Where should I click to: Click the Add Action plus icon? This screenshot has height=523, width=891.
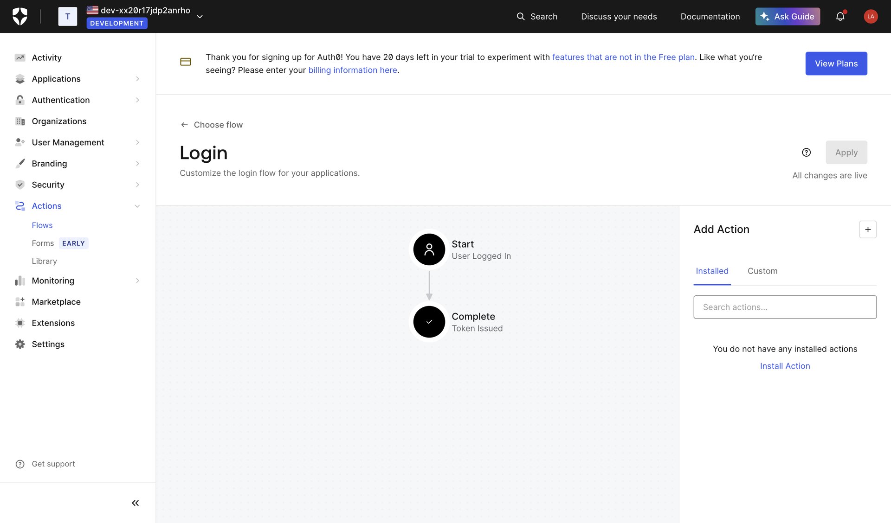(868, 229)
